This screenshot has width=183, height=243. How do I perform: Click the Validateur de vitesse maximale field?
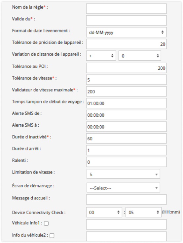[126, 91]
